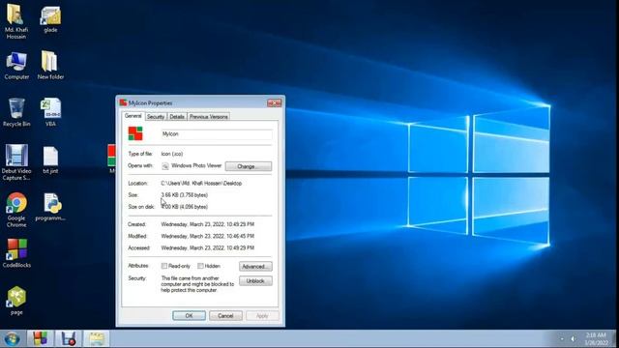Screen dimensions: 619x348
Task: Click the Size on disk 4.00 KB value
Action: click(185, 207)
